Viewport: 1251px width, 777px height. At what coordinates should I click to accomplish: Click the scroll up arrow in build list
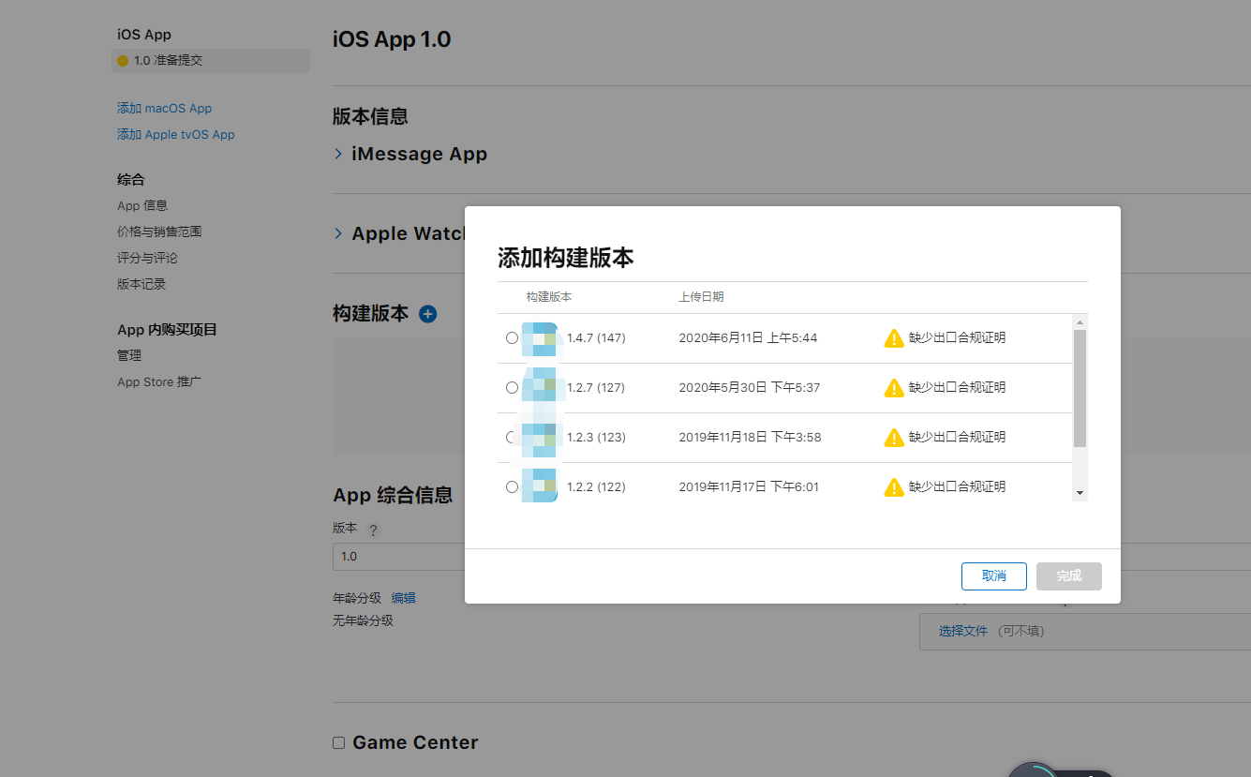click(x=1080, y=321)
